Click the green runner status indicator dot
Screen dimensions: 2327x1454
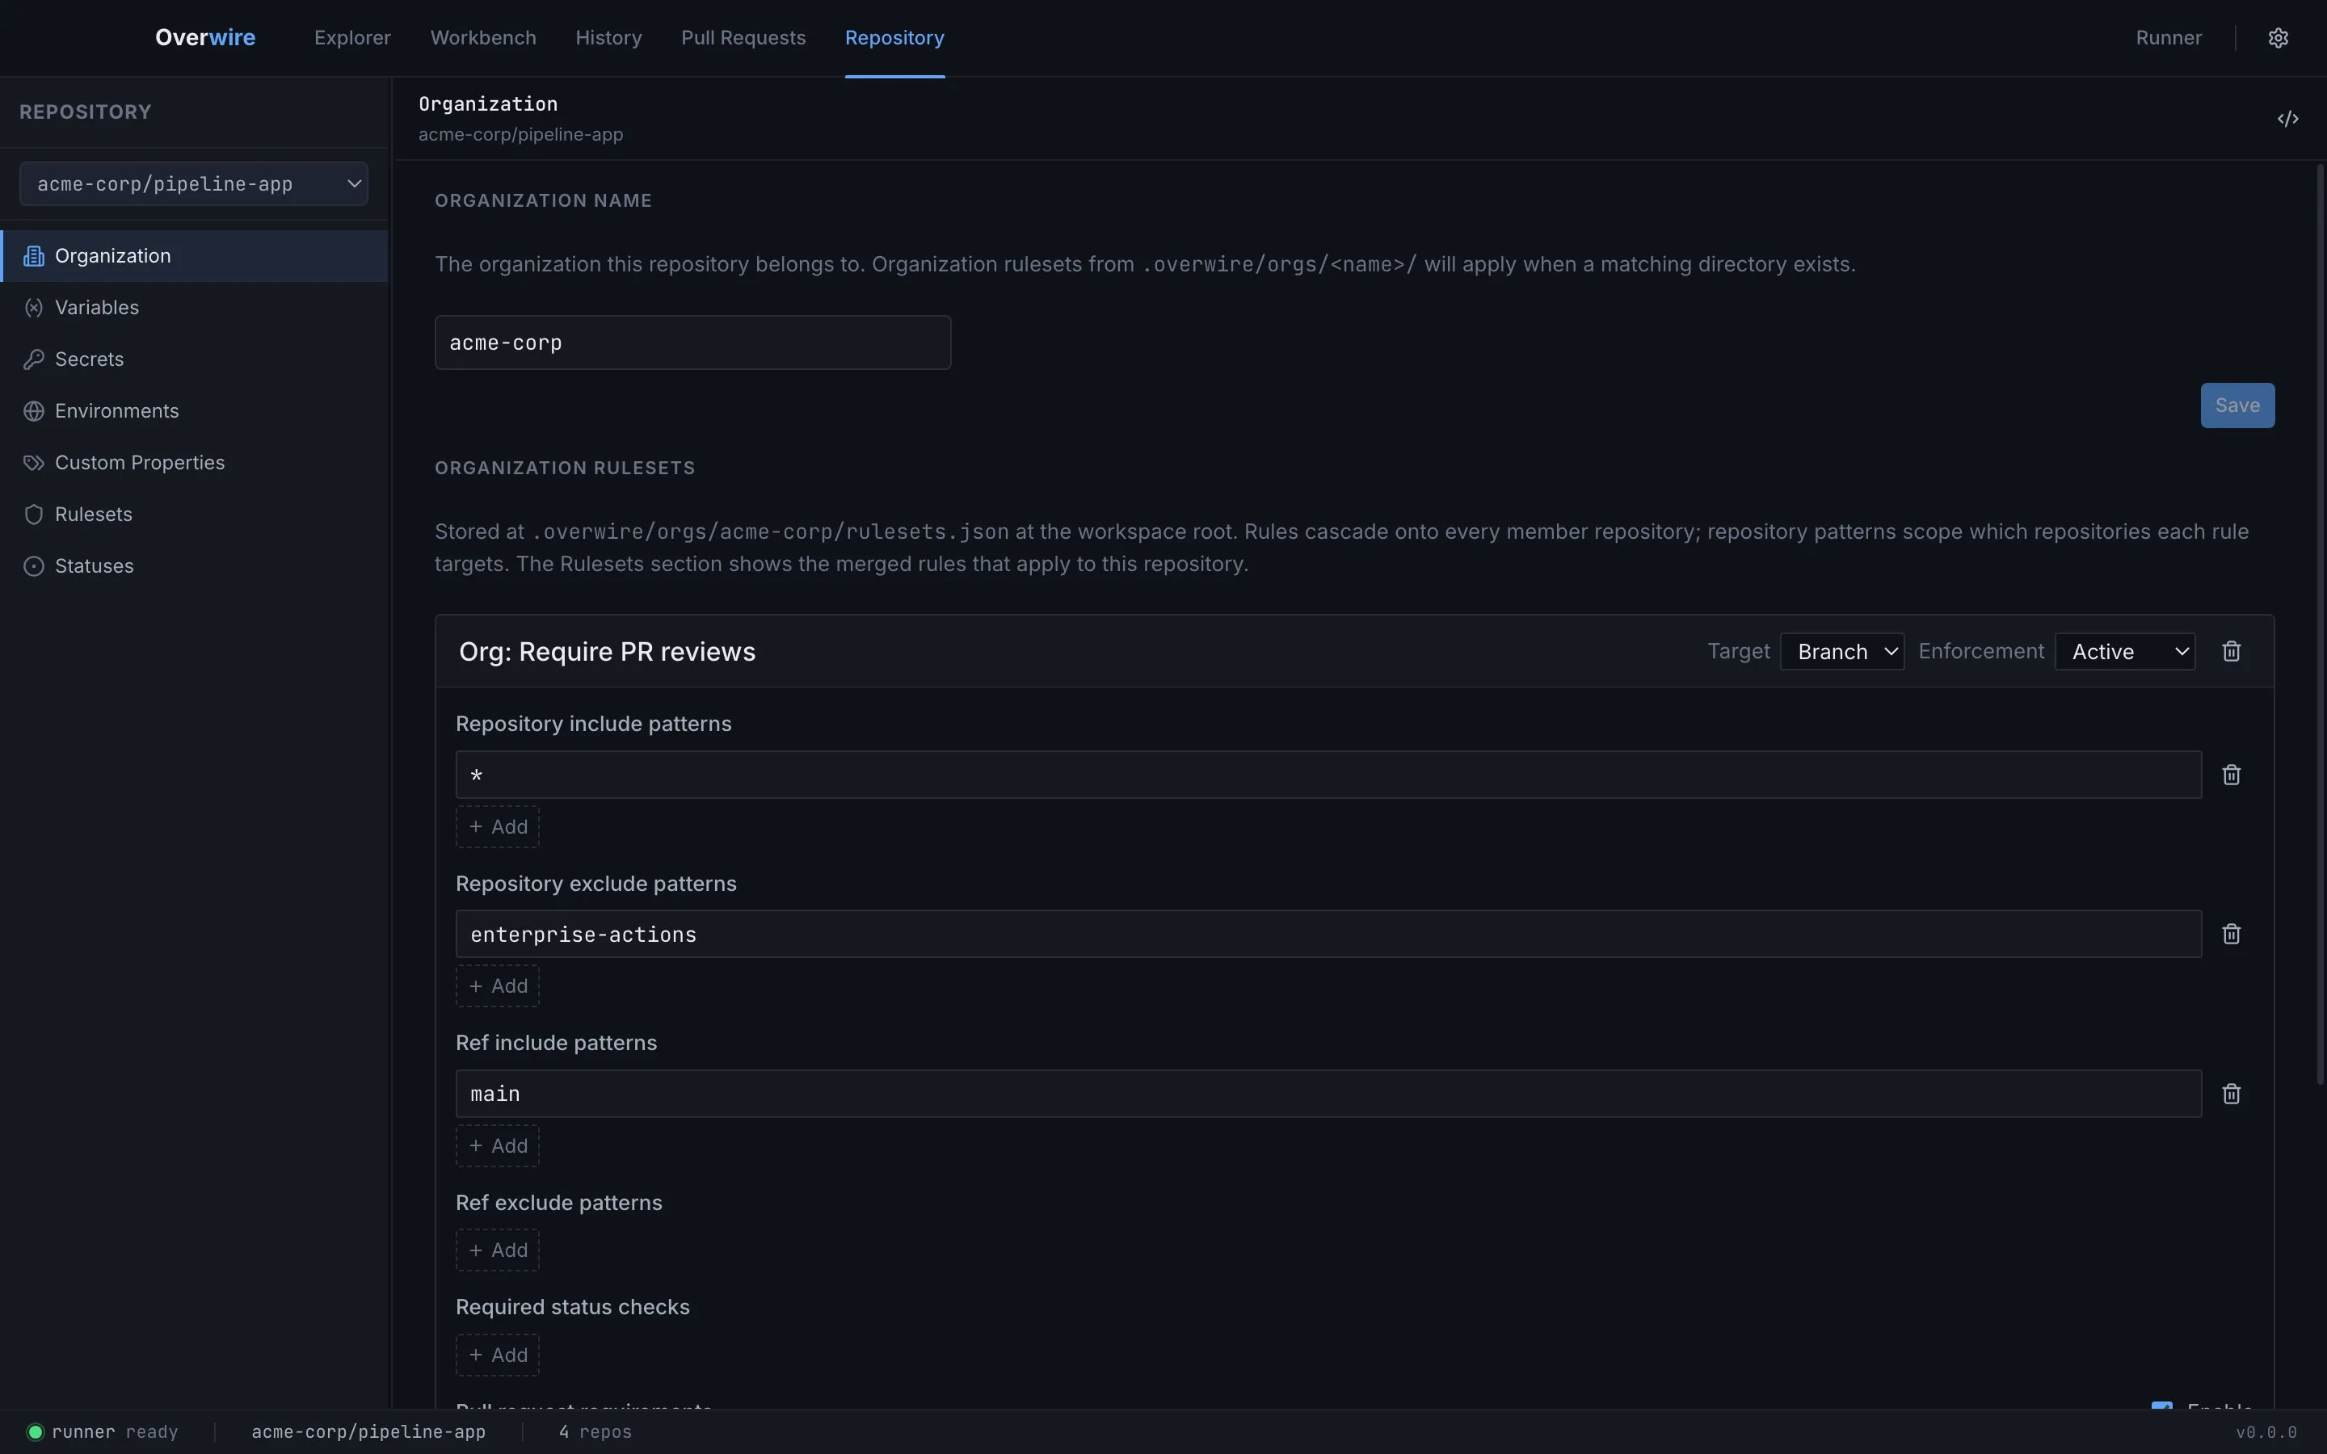point(36,1432)
